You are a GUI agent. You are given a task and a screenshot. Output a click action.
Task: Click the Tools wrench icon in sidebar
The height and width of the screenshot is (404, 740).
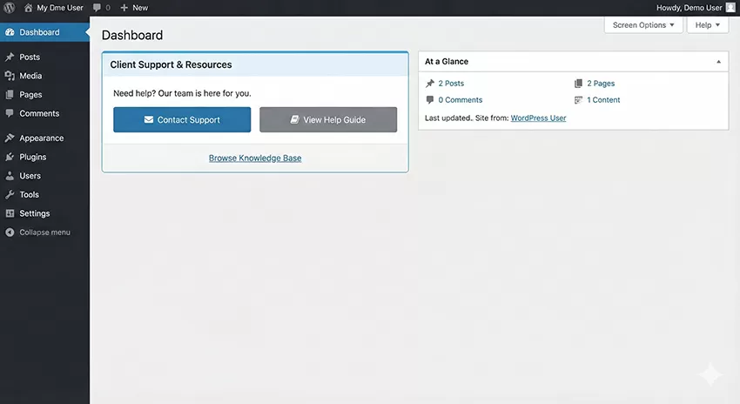tap(10, 194)
